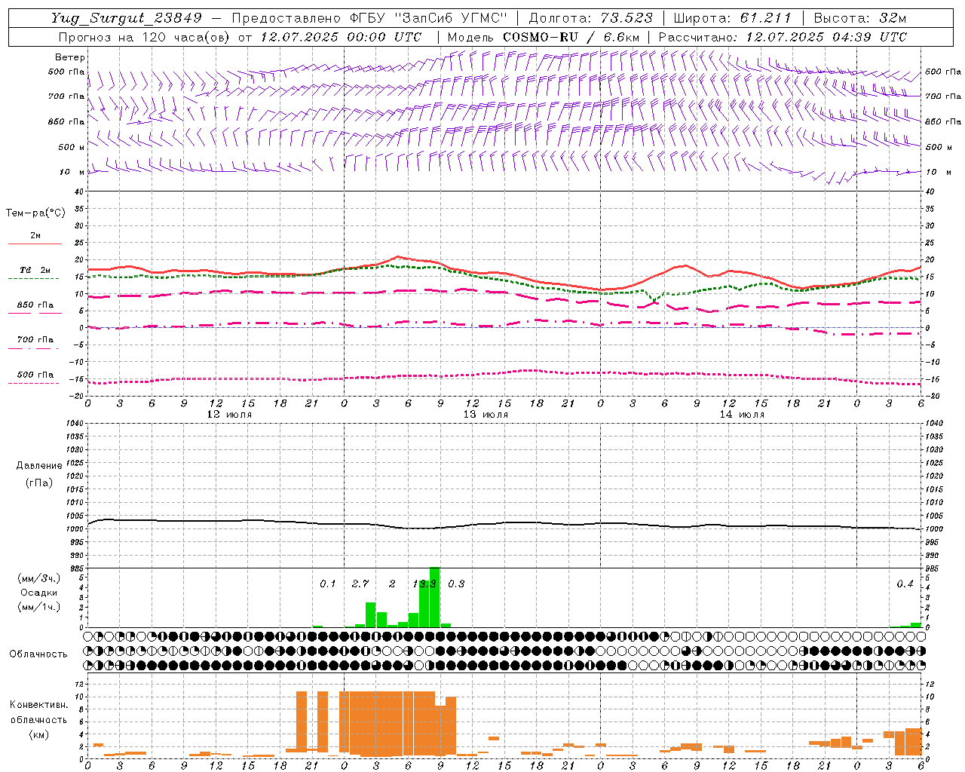Select the Давление pressure chart label
This screenshot has height=772, width=965.
coord(38,466)
